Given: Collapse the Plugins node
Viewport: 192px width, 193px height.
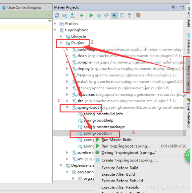Looking at the screenshot, I should pos(61,43).
